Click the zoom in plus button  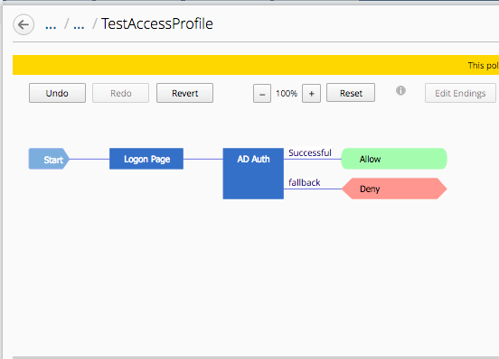click(x=311, y=93)
